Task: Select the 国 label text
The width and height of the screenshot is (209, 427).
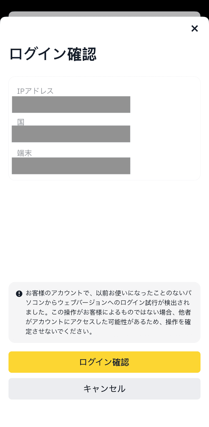Action: tap(20, 122)
